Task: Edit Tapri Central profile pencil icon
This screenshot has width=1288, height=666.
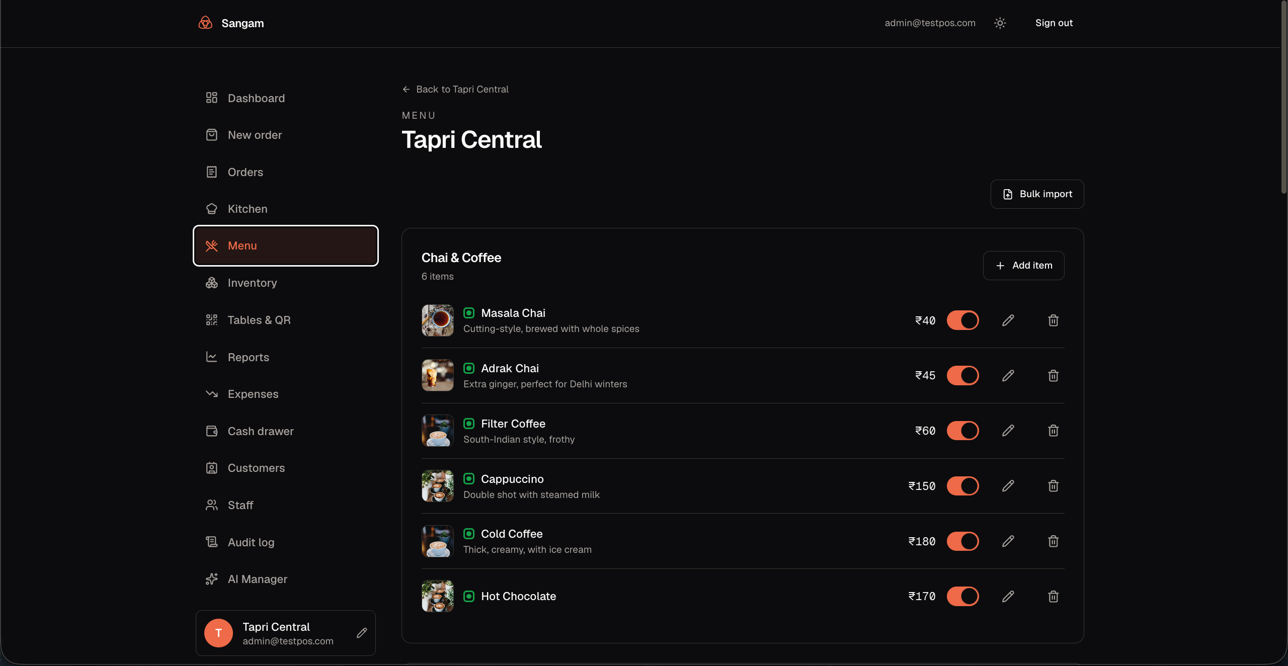Action: (x=362, y=633)
